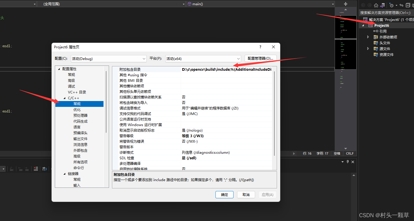Click editor horizontal scroll right arrow

[294, 153]
